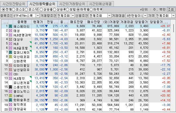Sort by the 현재가 column header
Viewport: 176px width, 113px height.
tap(38, 22)
